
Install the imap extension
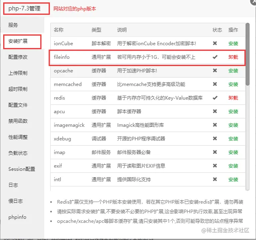[x=233, y=152]
